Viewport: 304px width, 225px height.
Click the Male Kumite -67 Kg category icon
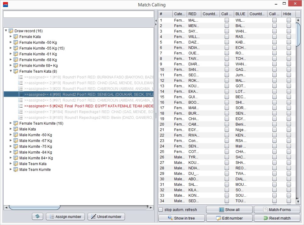pyautogui.click(x=16, y=140)
